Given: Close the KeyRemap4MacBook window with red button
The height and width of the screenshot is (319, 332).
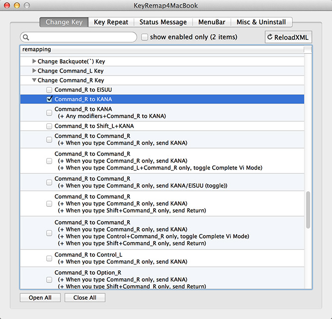Looking at the screenshot, I should (7, 5).
